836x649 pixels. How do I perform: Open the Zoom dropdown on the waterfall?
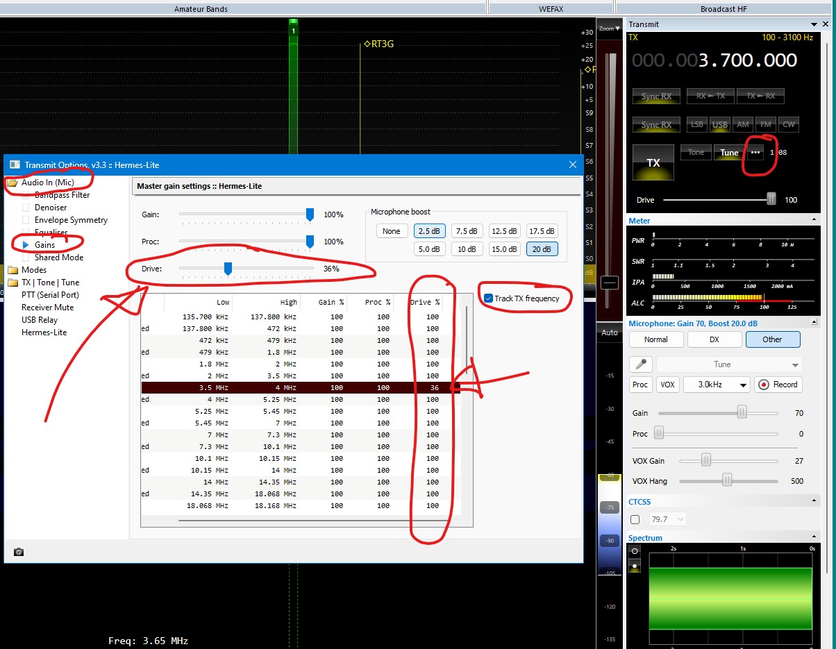(x=610, y=28)
